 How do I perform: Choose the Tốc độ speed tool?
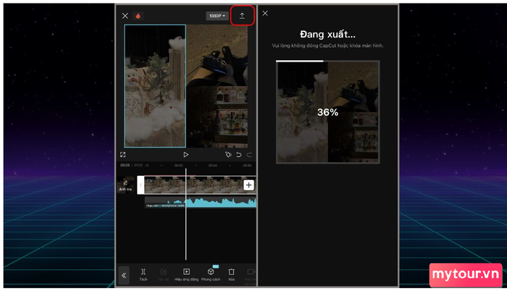click(163, 275)
